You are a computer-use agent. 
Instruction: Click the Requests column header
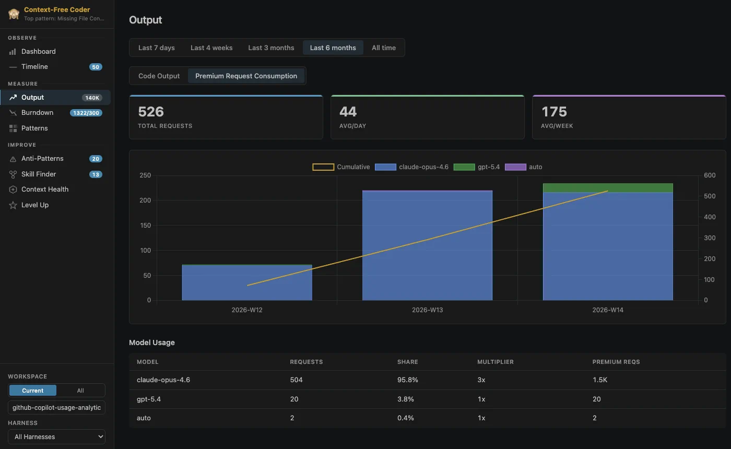click(x=306, y=362)
